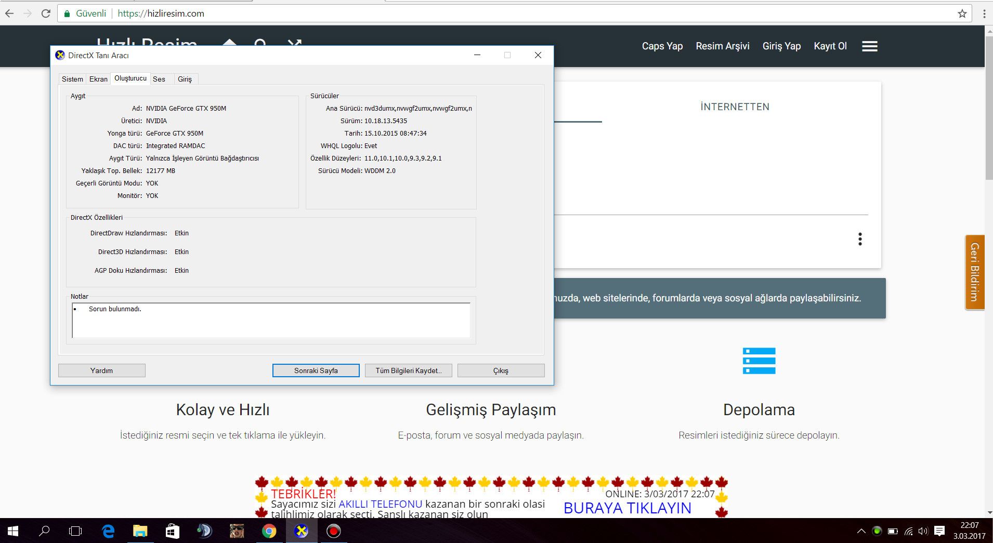Open Resim Arşivi link
This screenshot has width=993, height=543.
(x=723, y=46)
